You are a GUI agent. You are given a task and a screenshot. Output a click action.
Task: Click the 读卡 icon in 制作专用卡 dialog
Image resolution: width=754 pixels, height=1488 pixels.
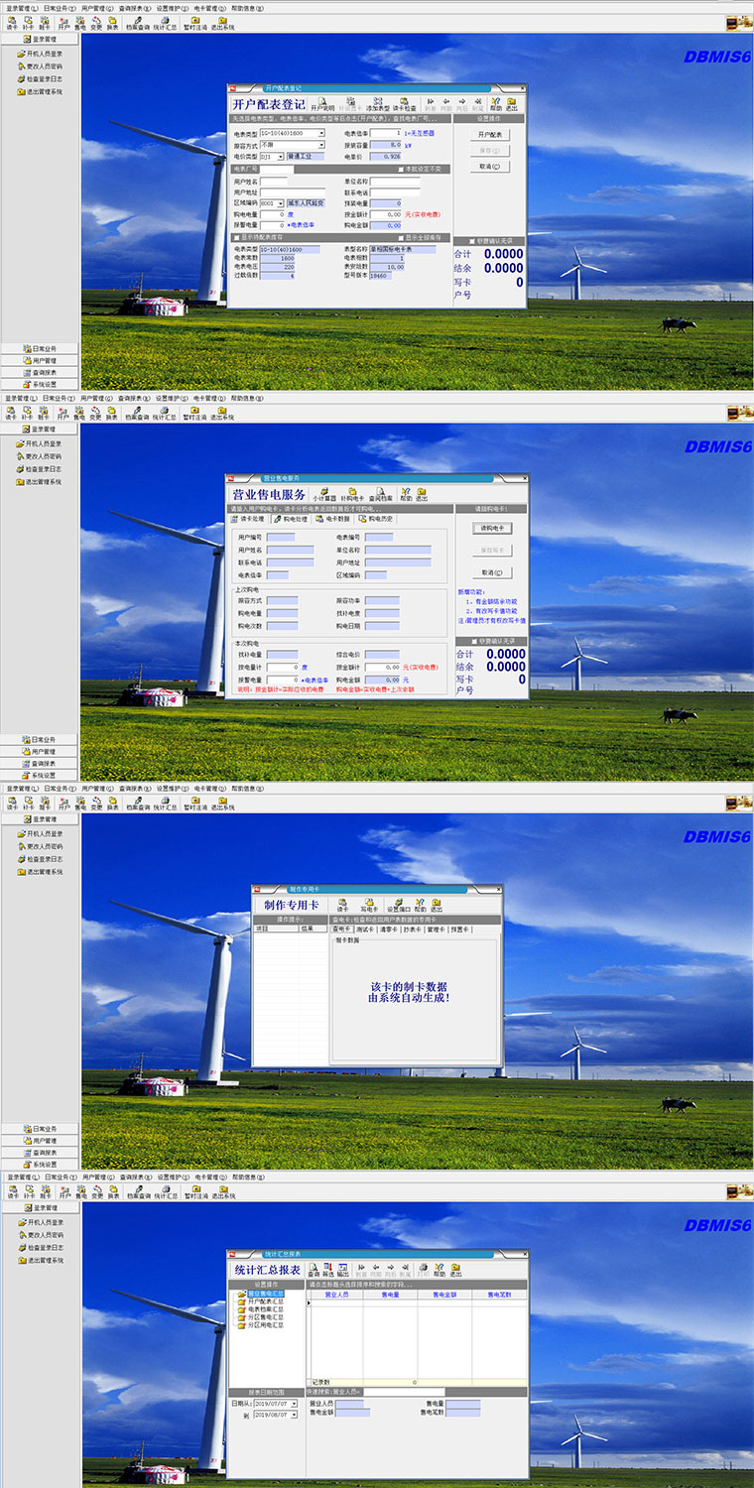pos(342,904)
